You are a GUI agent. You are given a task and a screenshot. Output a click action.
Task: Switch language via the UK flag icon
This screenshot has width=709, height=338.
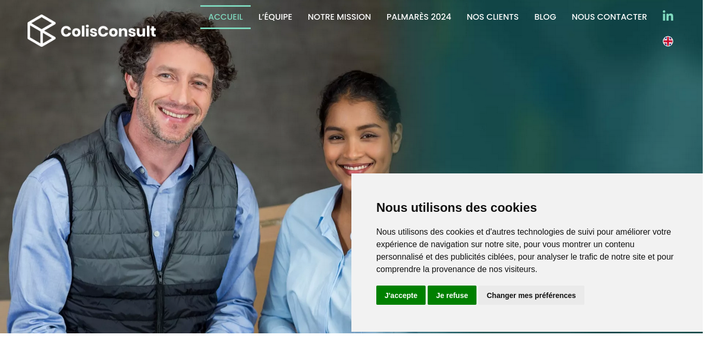click(668, 41)
